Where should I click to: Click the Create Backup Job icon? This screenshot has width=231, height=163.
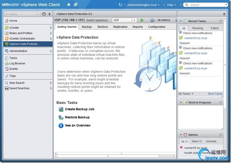(x=61, y=109)
